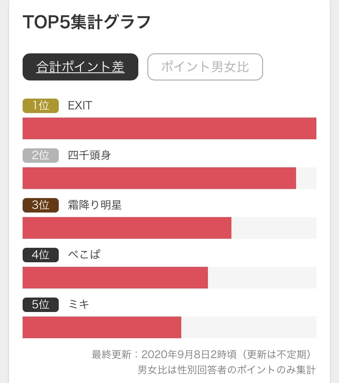Viewport: 339px width, 383px height.
Task: Open the 四千頭身 entry name
Action: (x=89, y=156)
